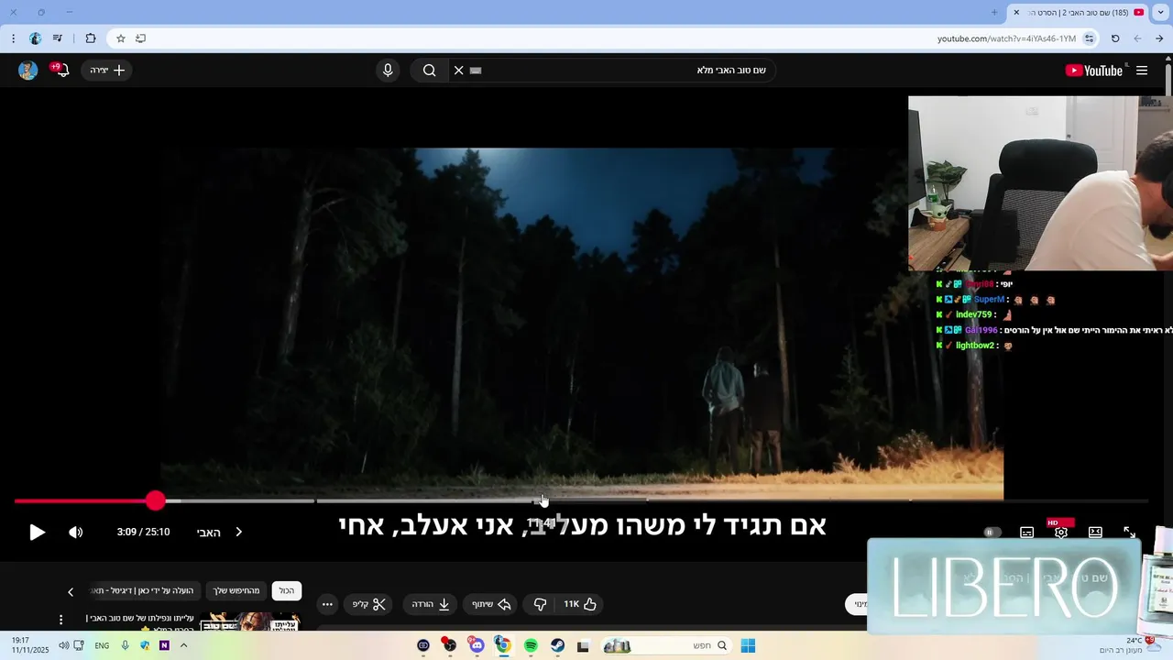1173x660 pixels.
Task: Clear the search query with the X
Action: 459,71
